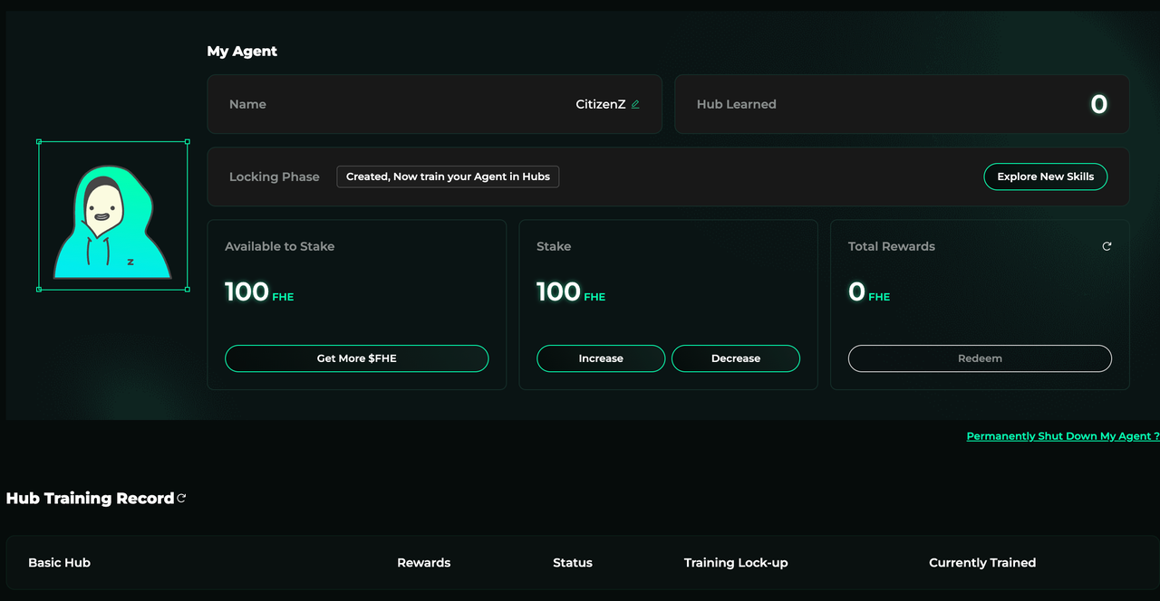Click the CitizenZ agent name text
The height and width of the screenshot is (601, 1160).
coord(600,104)
